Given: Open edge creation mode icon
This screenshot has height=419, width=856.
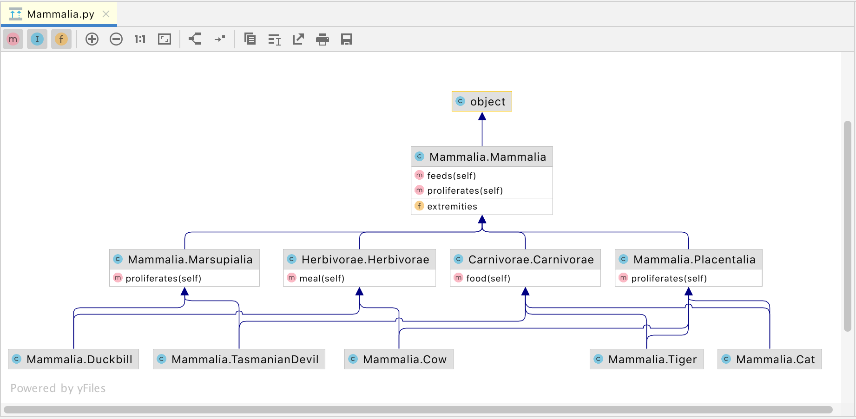Looking at the screenshot, I should 220,39.
